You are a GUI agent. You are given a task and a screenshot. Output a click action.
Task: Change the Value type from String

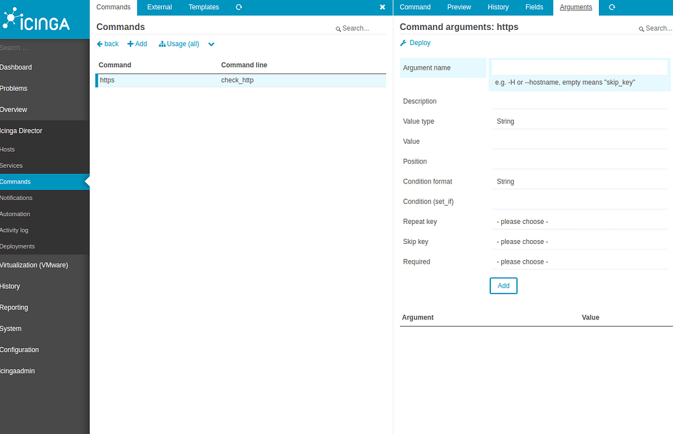579,121
